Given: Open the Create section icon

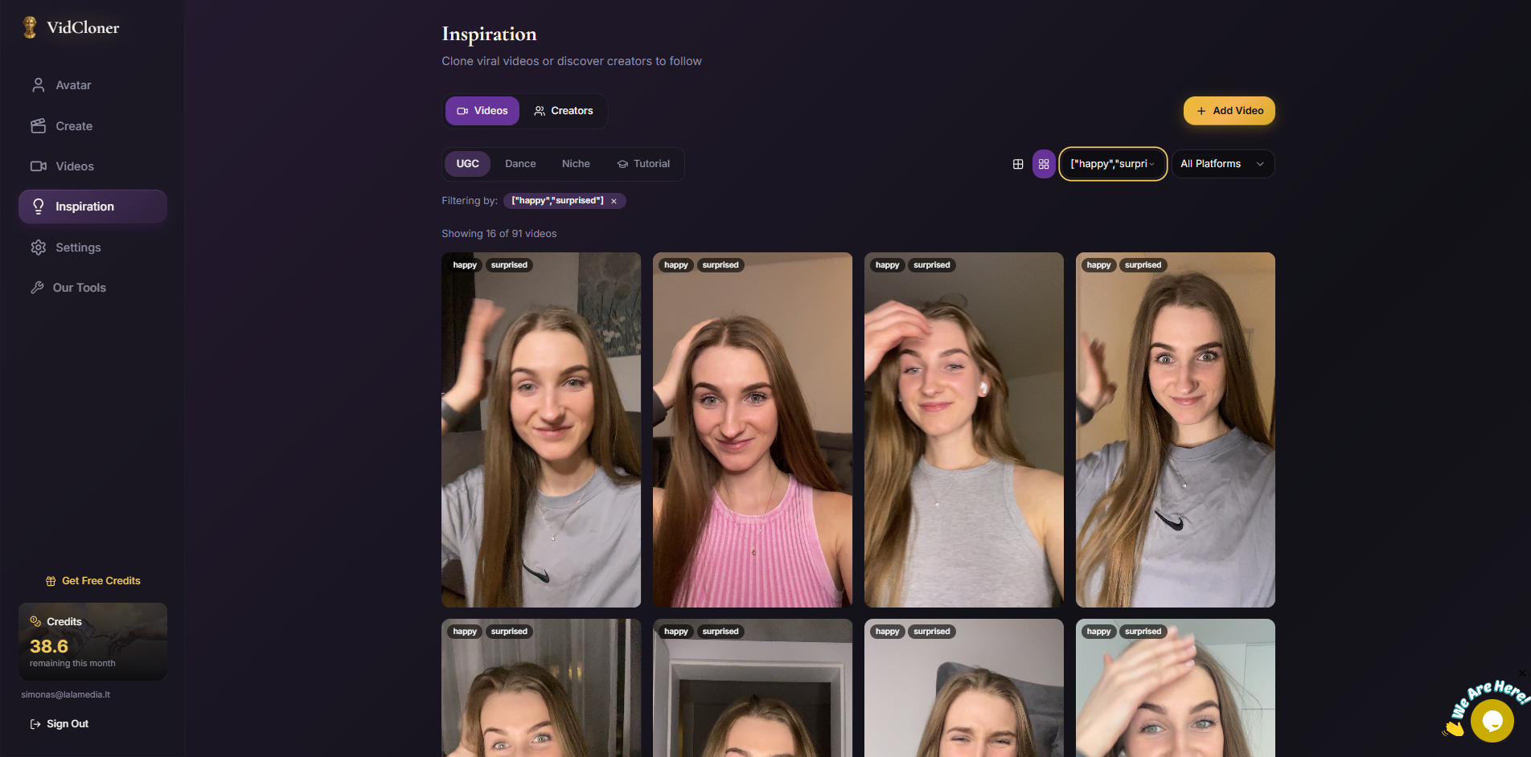Looking at the screenshot, I should (38, 125).
